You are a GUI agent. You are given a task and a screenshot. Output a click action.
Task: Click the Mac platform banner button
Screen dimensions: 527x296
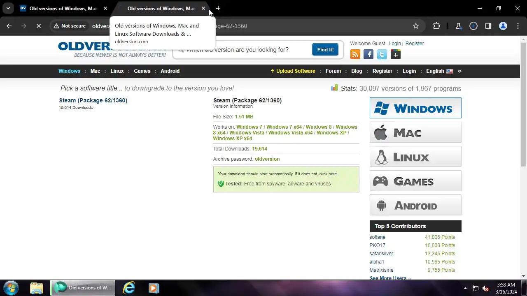click(415, 132)
